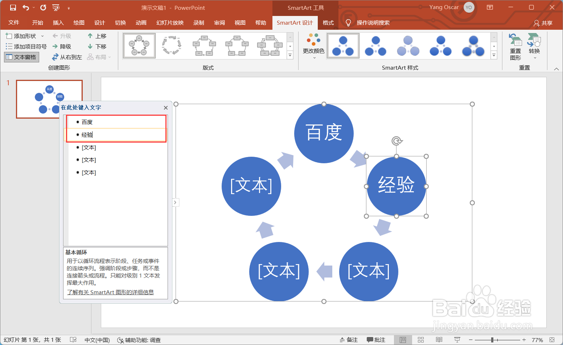563x345 pixels.
Task: Click the third [文本] bullet in text pane
Action: [89, 172]
